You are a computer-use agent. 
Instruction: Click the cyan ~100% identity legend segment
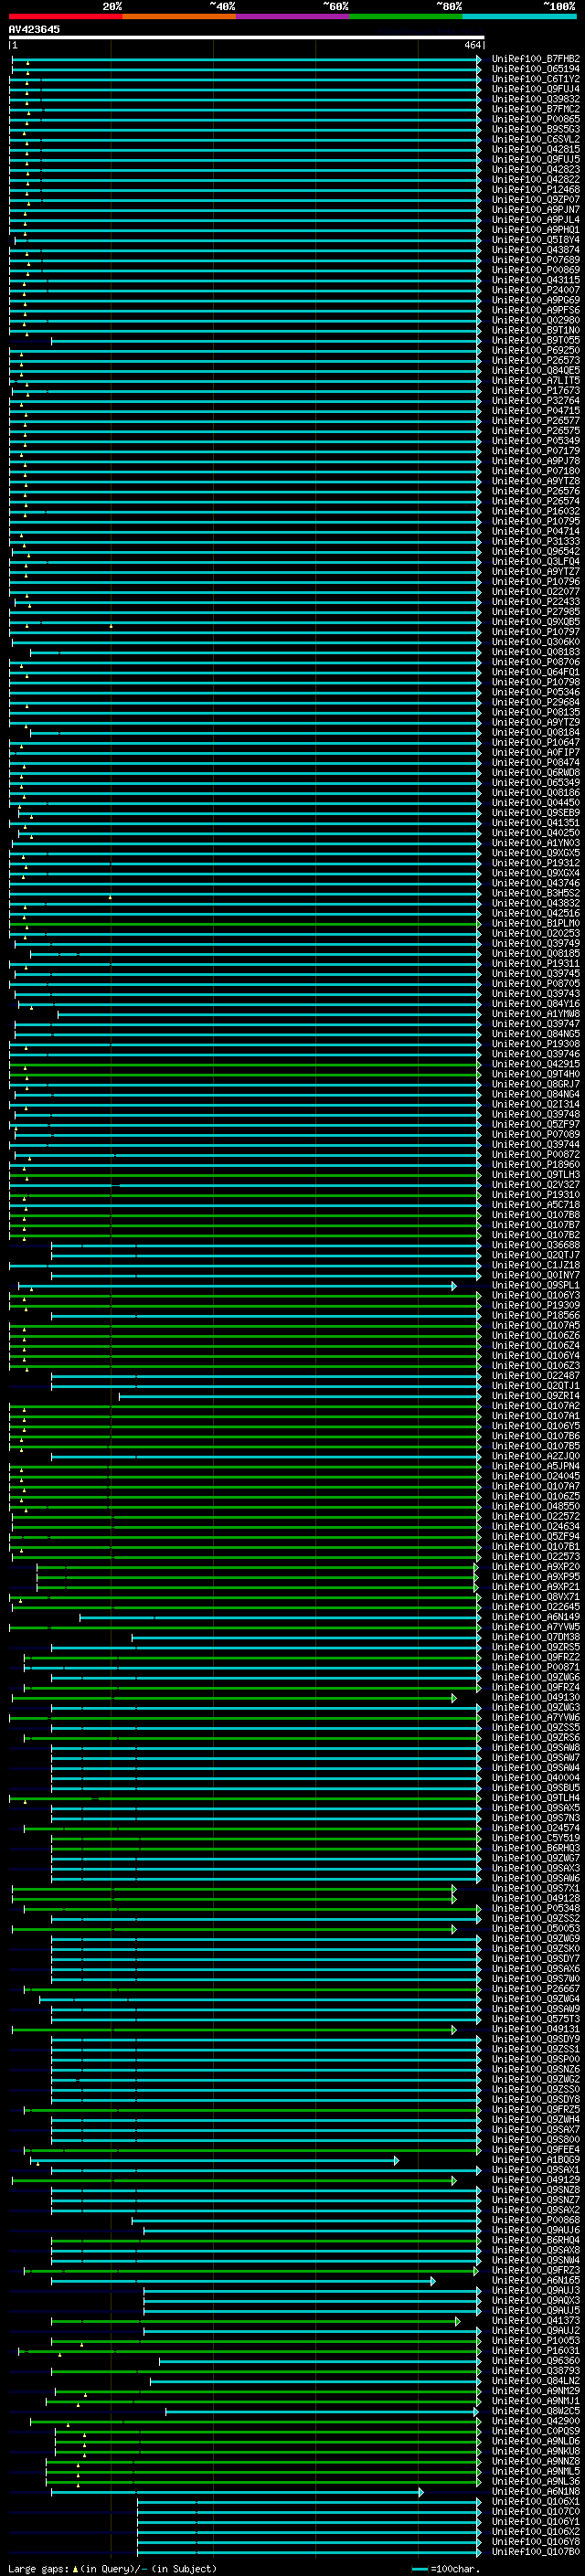519,16
